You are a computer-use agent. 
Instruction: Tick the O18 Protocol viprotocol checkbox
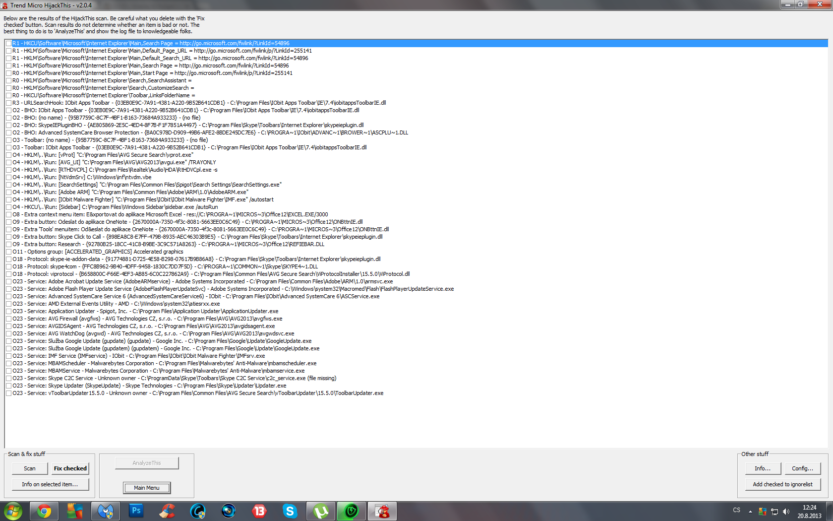(9, 274)
